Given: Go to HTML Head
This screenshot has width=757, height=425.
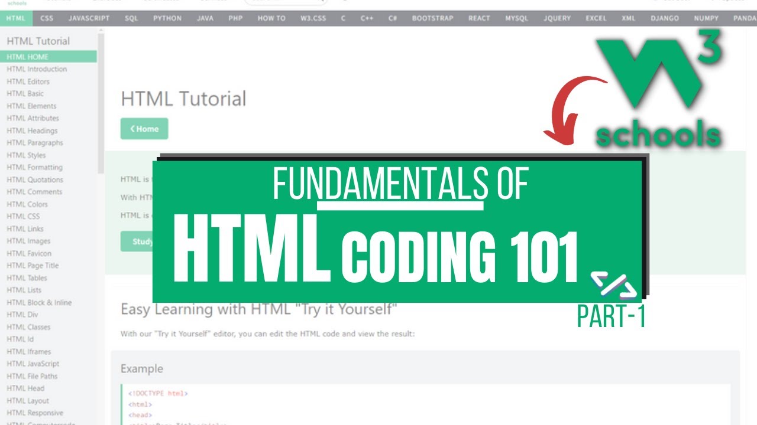Looking at the screenshot, I should click(25, 388).
